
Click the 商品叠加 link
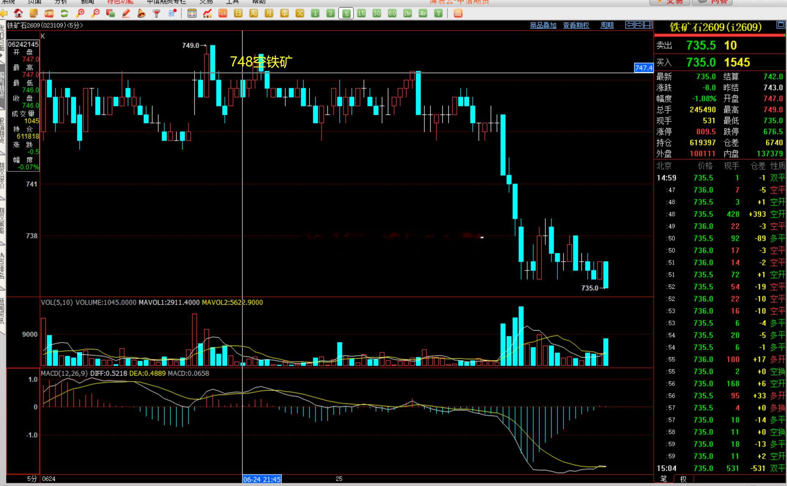point(543,25)
